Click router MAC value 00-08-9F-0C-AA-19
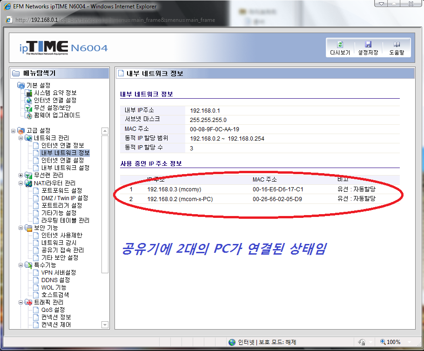The height and width of the screenshot is (351, 424). point(215,129)
